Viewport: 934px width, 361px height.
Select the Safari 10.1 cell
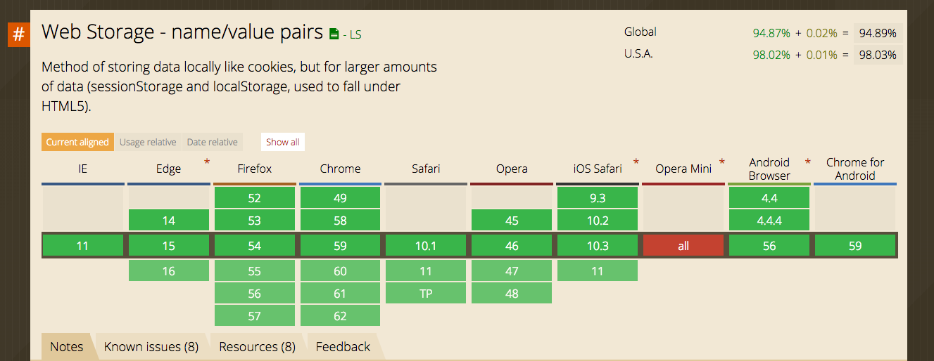(x=427, y=246)
